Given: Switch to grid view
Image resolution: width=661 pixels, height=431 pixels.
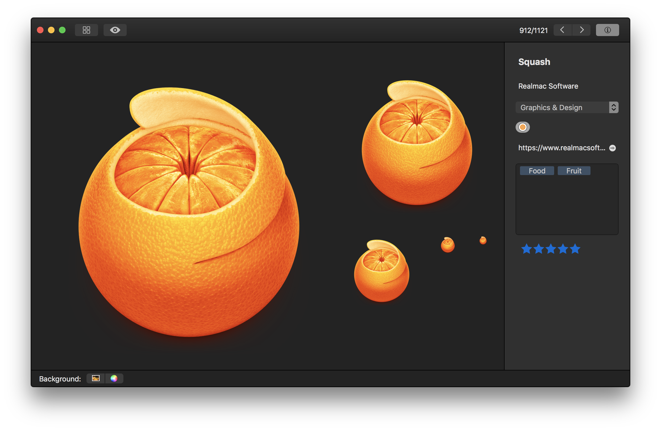Looking at the screenshot, I should coord(86,30).
